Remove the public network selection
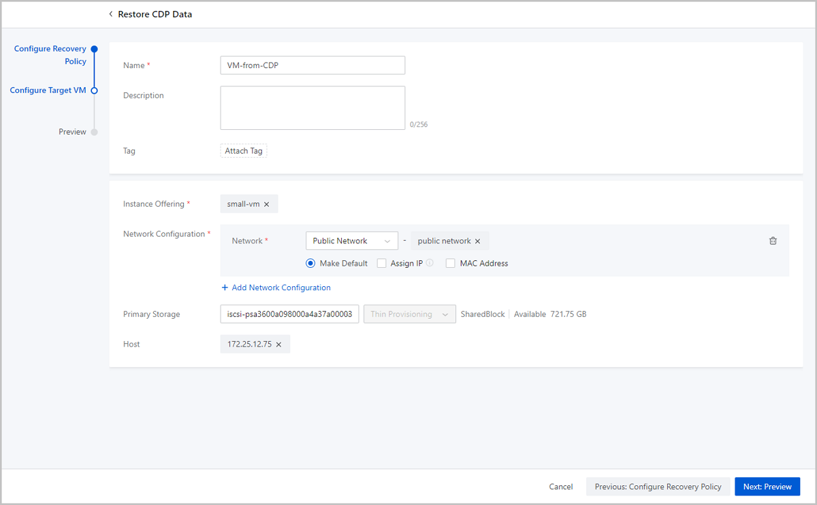Image resolution: width=817 pixels, height=505 pixels. coord(477,241)
